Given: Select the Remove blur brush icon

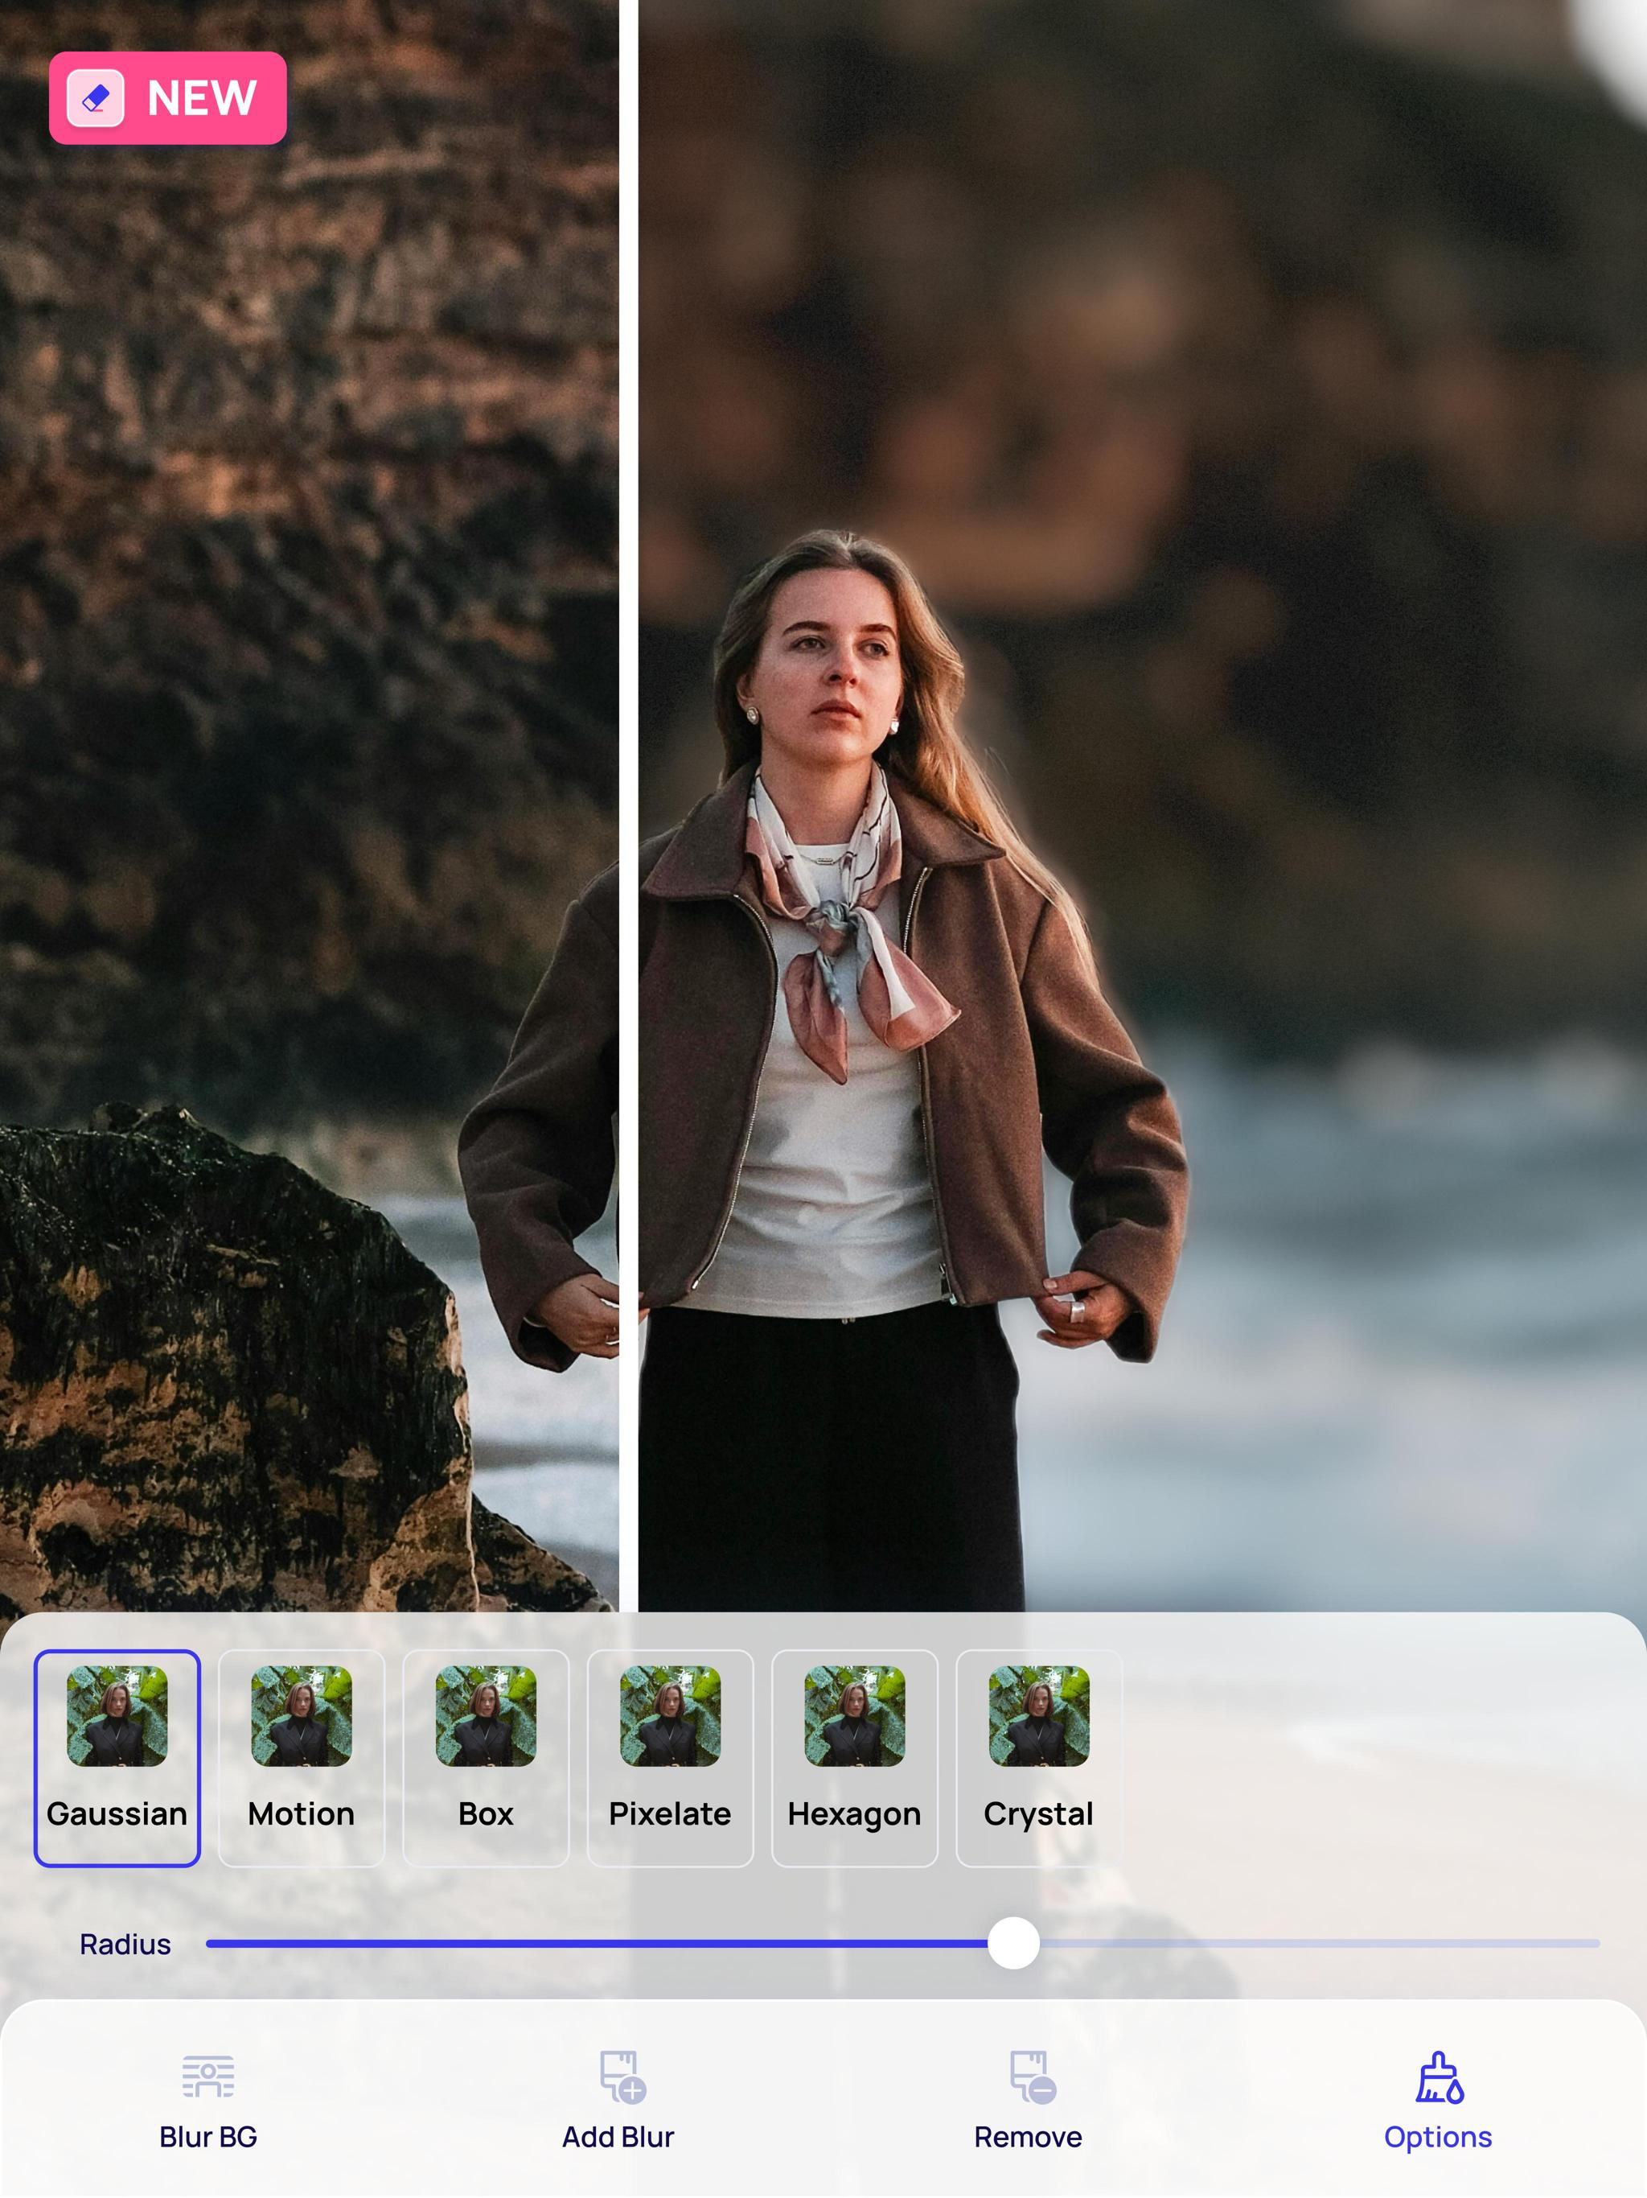Looking at the screenshot, I should (x=1031, y=2076).
